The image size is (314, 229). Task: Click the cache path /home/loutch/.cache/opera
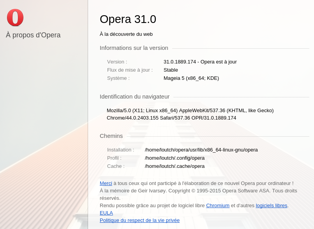[175, 166]
